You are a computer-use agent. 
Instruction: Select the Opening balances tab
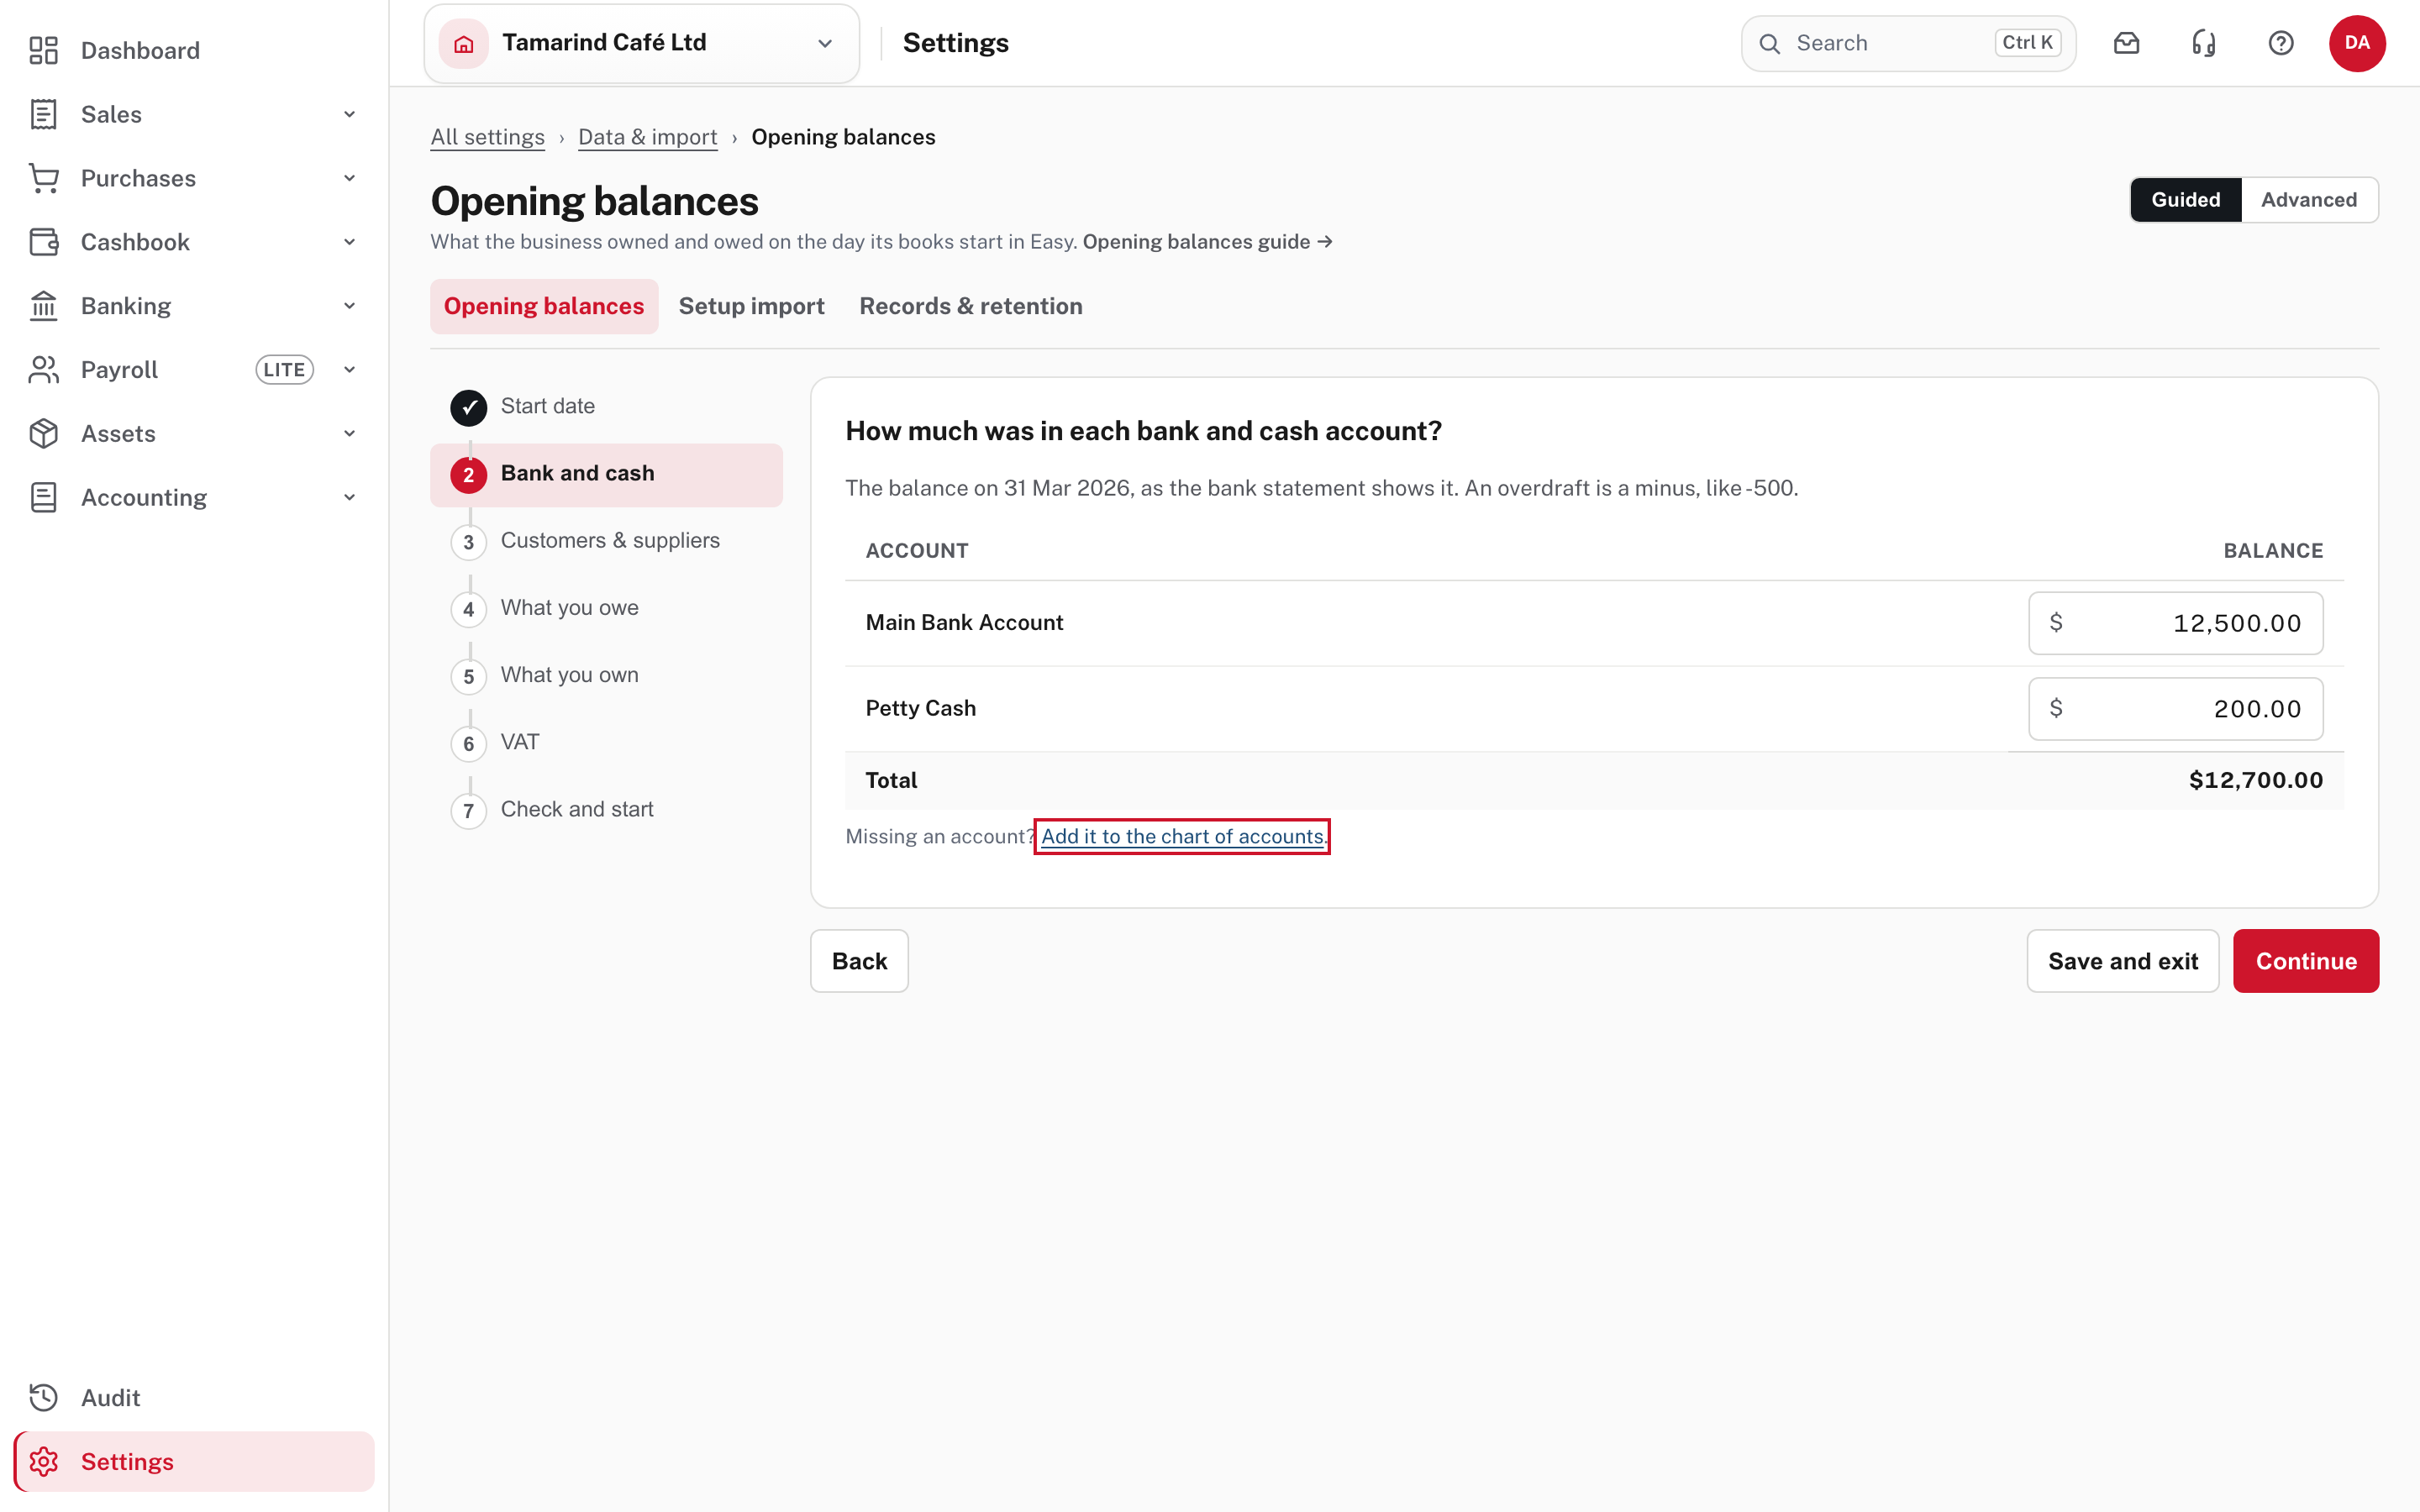pyautogui.click(x=544, y=306)
